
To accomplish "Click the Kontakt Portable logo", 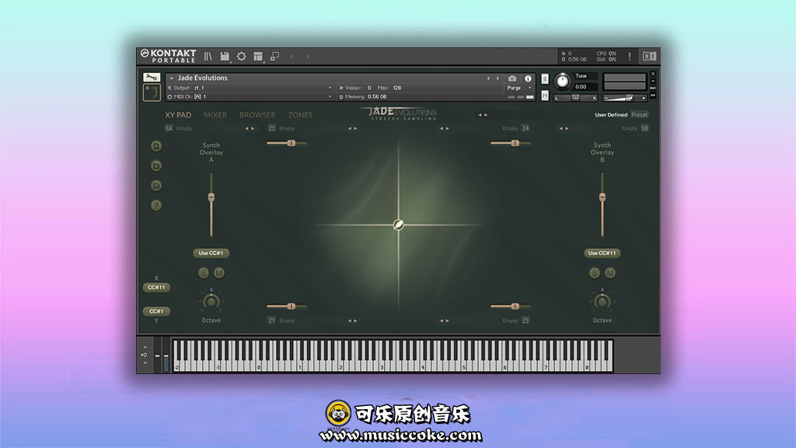I will (x=169, y=56).
